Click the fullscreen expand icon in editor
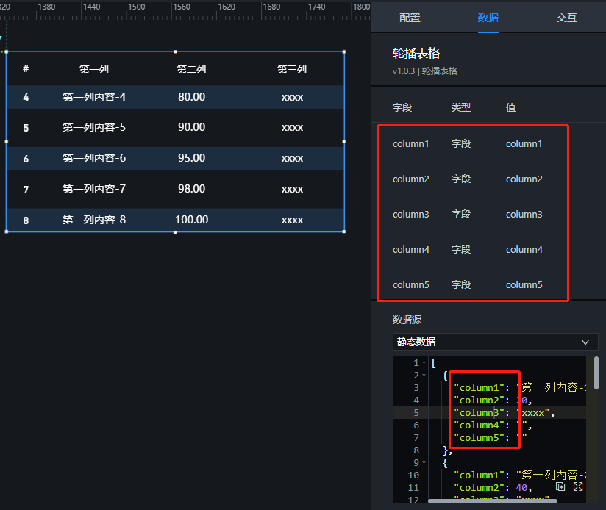Viewport: 606px width, 510px height. point(578,486)
